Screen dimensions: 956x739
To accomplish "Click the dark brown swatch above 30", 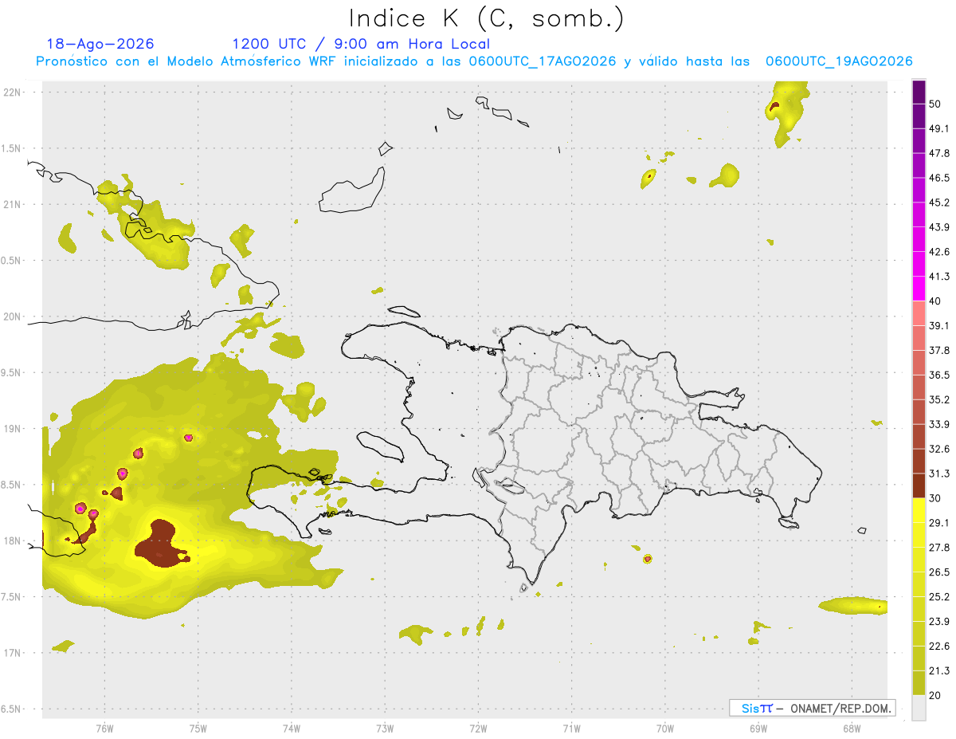I will point(919,485).
